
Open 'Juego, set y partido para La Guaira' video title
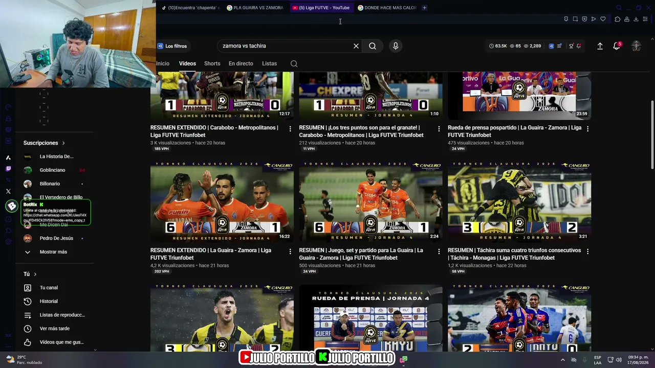pos(361,254)
